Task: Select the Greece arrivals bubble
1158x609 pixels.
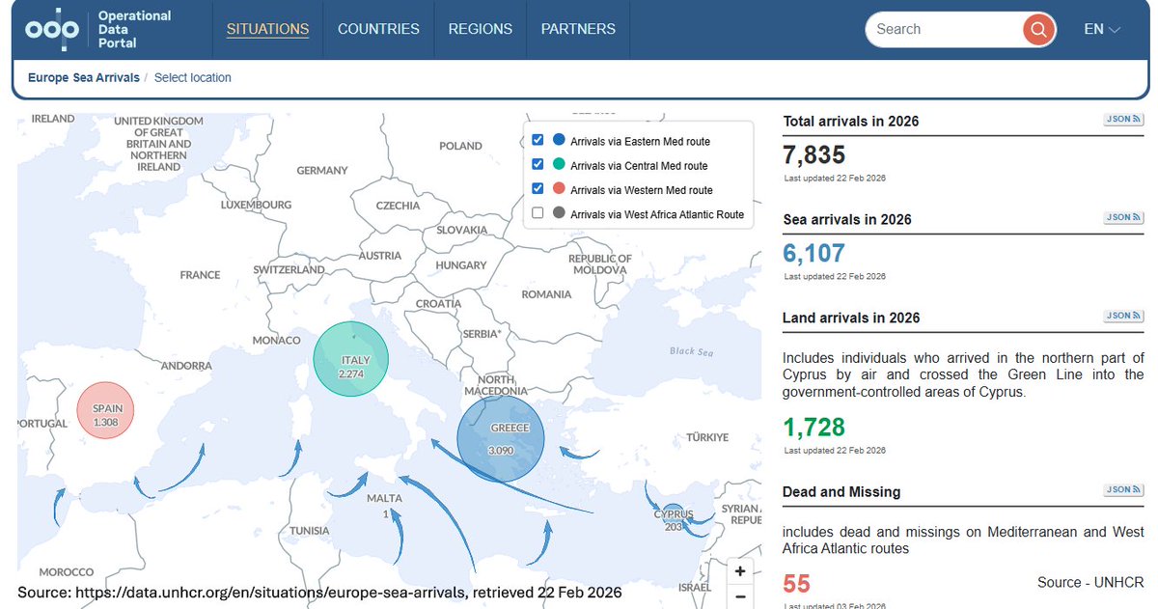Action: point(501,439)
